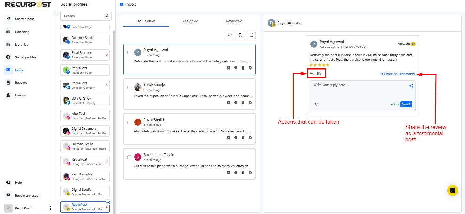Click View on Google Business link
The height and width of the screenshot is (214, 465).
[x=407, y=44]
